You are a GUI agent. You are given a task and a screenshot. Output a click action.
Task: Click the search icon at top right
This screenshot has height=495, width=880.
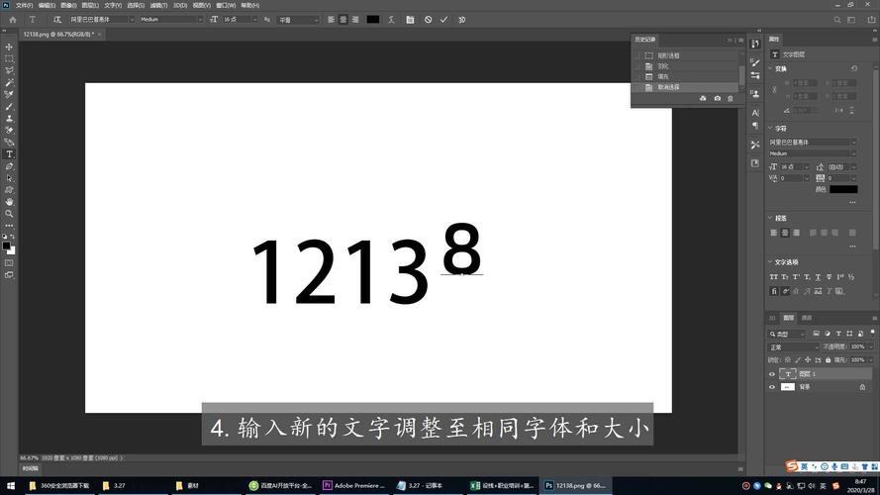[836, 20]
